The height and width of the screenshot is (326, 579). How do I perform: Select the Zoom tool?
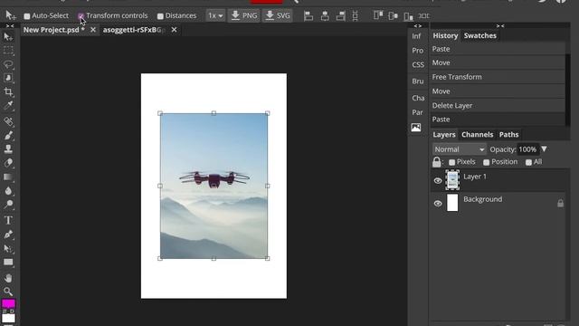tap(8, 292)
